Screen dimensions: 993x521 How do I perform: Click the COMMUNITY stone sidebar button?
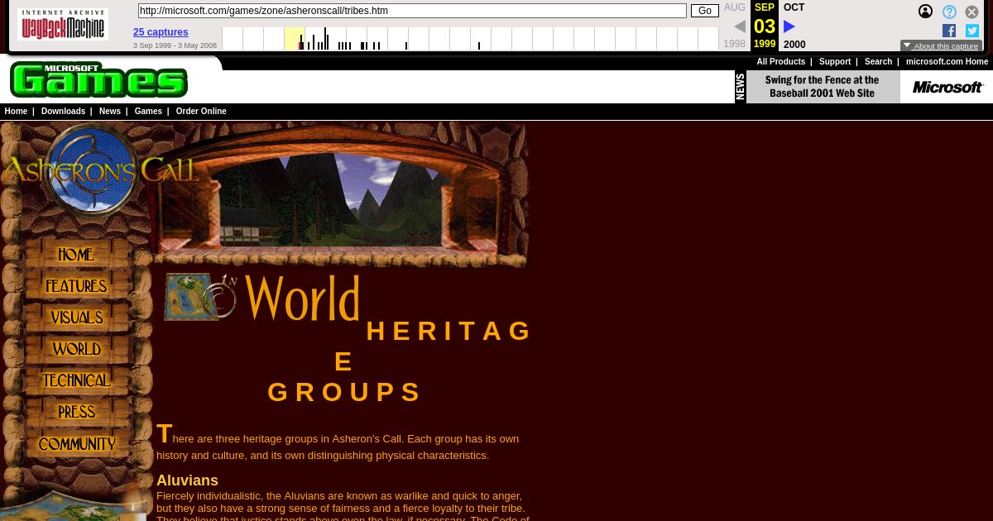[x=76, y=444]
